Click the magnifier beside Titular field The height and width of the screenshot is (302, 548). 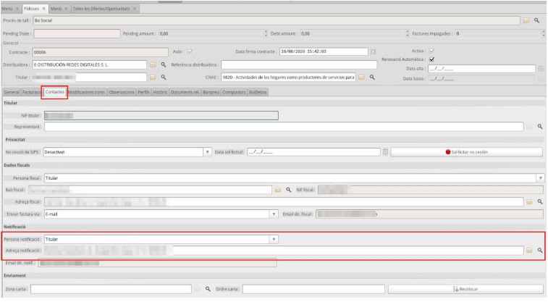pos(163,77)
